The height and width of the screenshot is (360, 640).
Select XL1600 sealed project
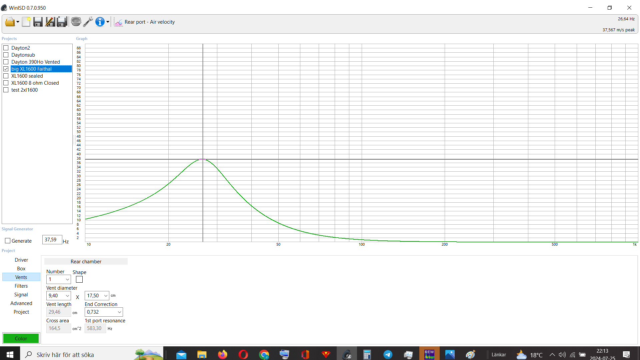27,76
